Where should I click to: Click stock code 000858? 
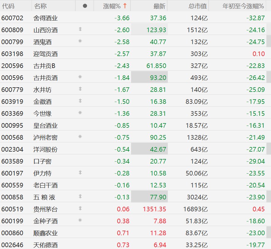pyautogui.click(x=12, y=197)
